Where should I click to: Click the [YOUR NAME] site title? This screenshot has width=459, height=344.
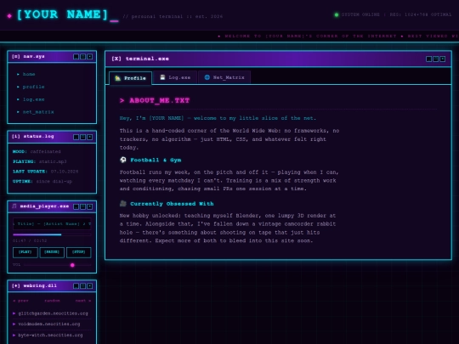pyautogui.click(x=63, y=14)
